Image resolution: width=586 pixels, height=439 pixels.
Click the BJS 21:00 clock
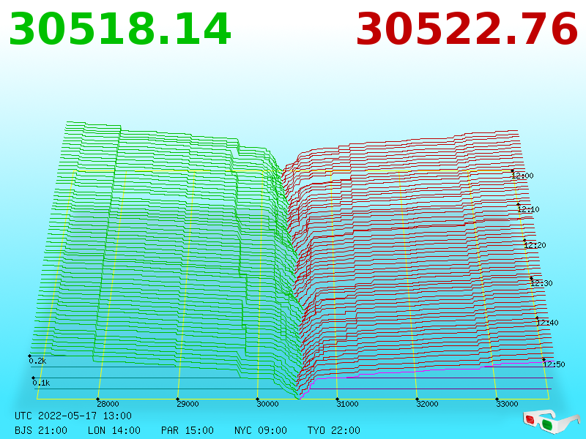click(41, 430)
